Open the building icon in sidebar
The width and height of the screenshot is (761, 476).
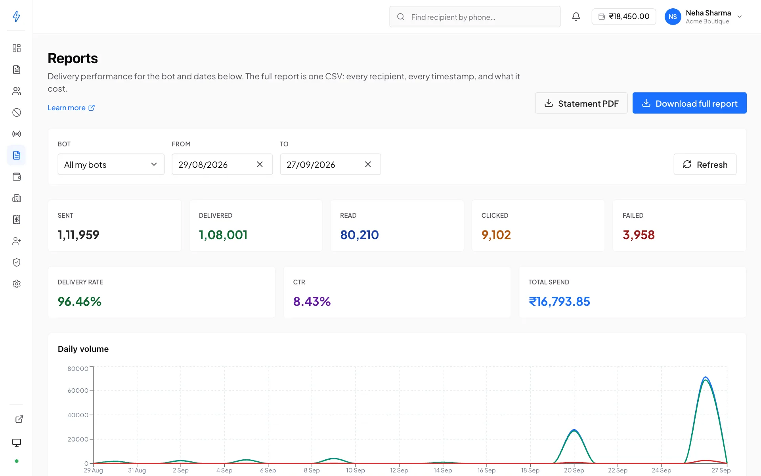16,198
